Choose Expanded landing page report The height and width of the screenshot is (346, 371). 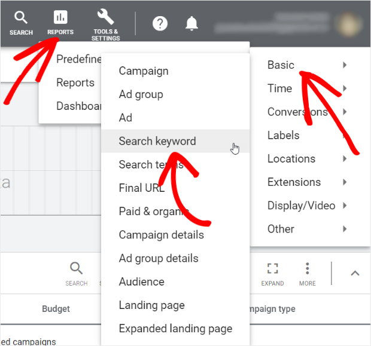tap(175, 329)
